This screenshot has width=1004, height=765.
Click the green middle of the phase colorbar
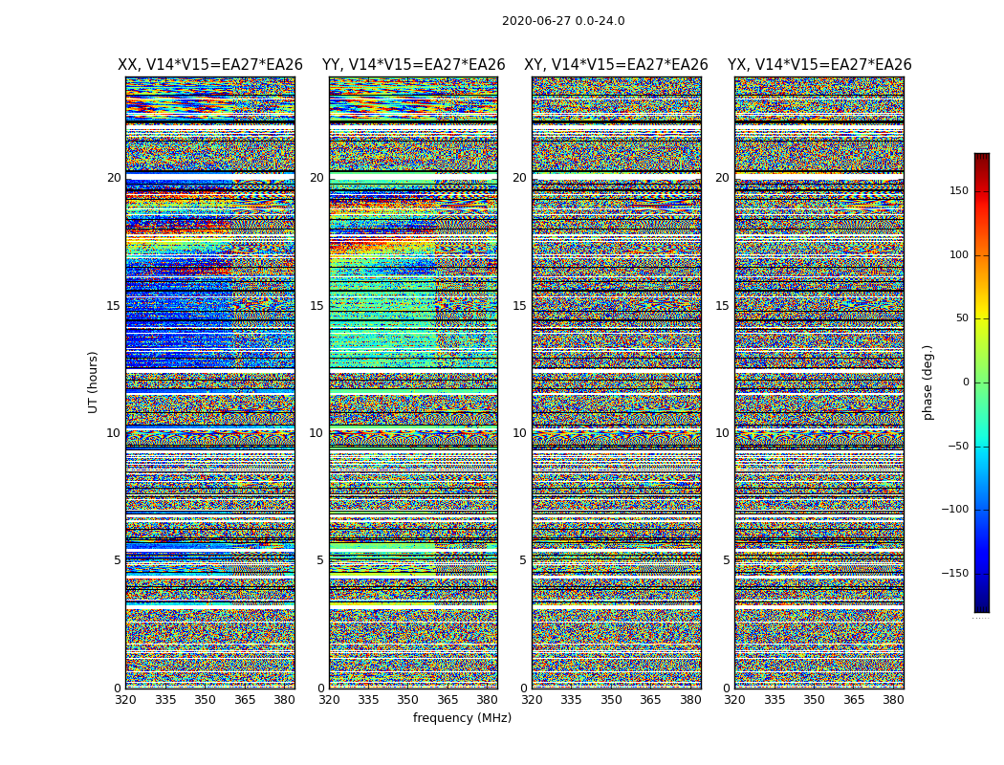[982, 382]
